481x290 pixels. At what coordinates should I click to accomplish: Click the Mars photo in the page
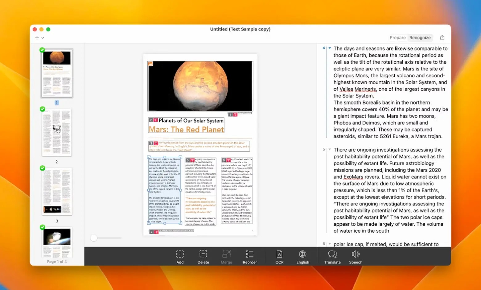200,86
